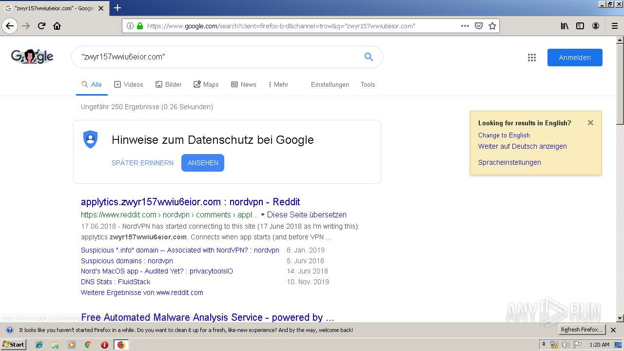Viewport: 624px width, 351px height.
Task: Click Weiter auf Deutsch anzeigen link
Action: pyautogui.click(x=522, y=146)
